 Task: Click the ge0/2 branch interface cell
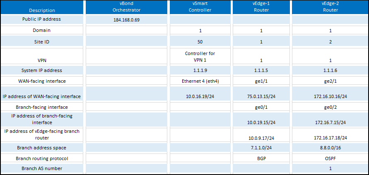(x=330, y=107)
